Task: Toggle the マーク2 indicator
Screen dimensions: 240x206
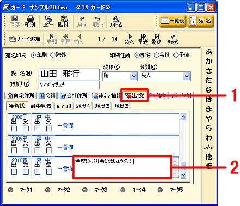Action: [x=48, y=190]
